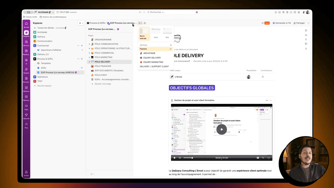334x188 pixels.
Task: Click the AI sparkle icon in search bar
Action: pos(197,12)
